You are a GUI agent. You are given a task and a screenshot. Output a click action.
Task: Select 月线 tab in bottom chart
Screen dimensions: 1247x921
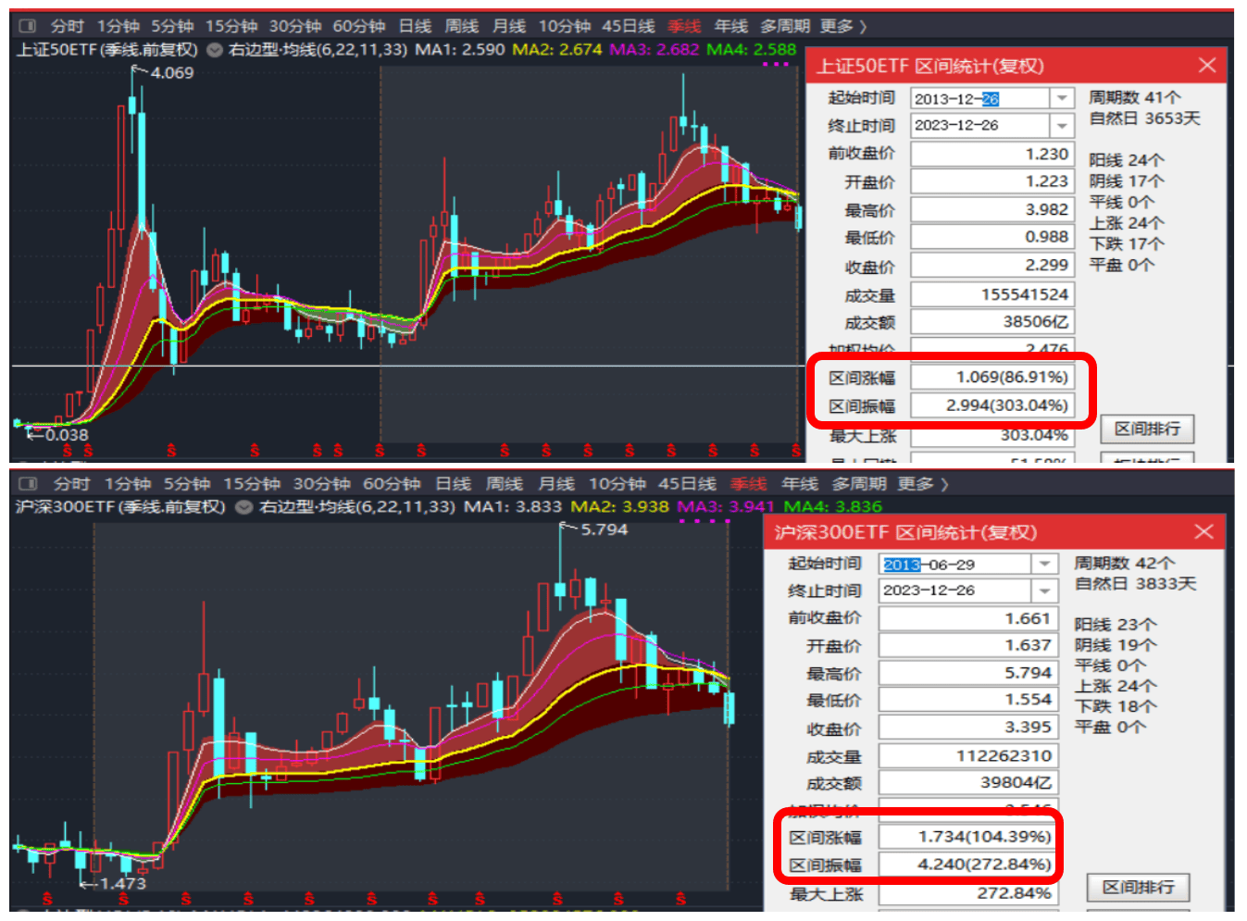click(x=555, y=483)
